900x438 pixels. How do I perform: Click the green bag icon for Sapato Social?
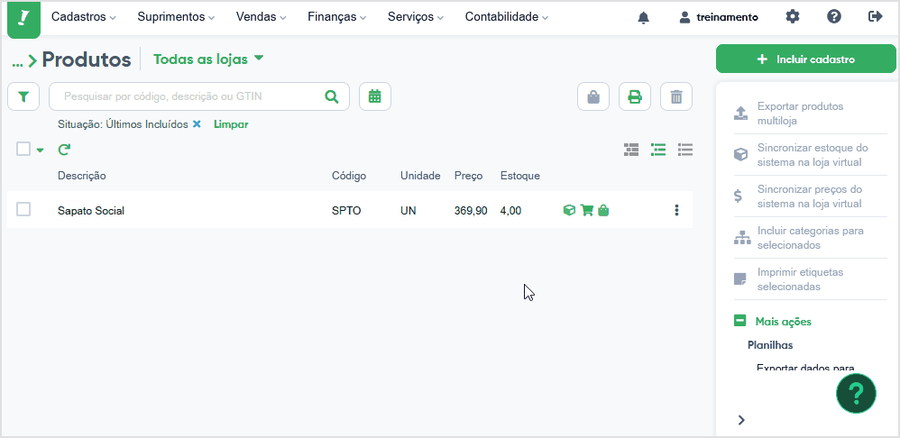(x=603, y=210)
